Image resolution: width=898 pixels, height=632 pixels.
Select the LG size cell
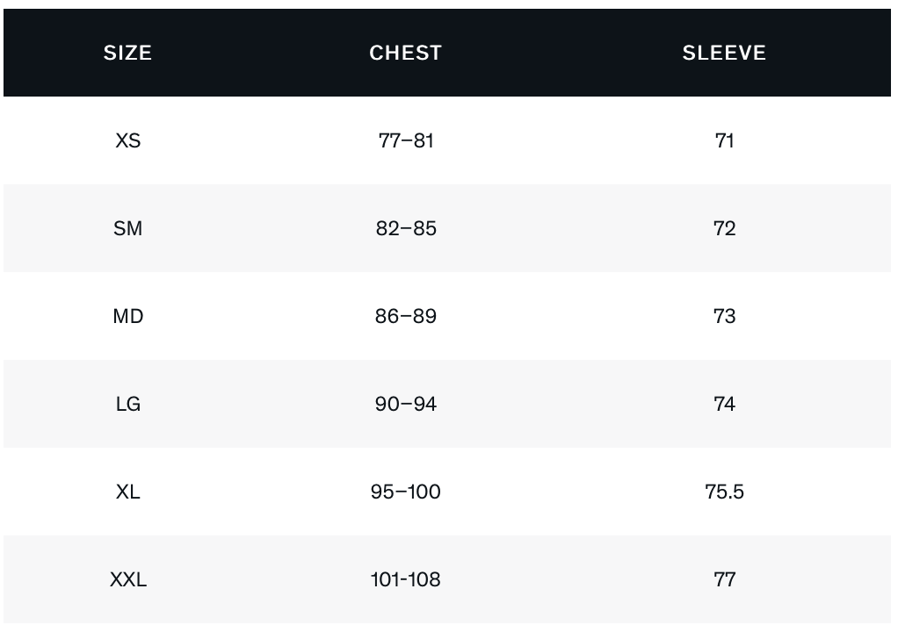[x=127, y=405]
